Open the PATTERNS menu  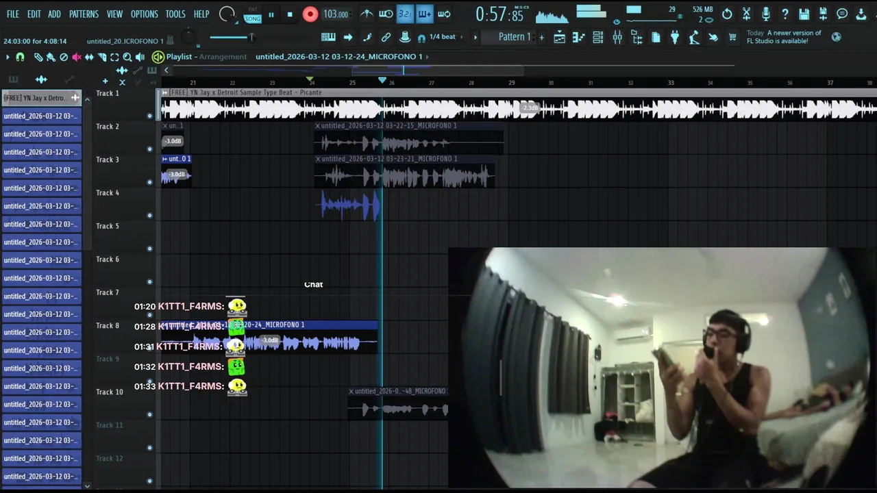84,14
